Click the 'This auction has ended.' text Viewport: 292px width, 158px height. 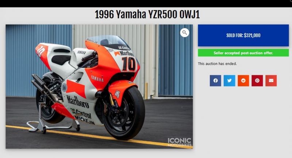click(x=217, y=64)
